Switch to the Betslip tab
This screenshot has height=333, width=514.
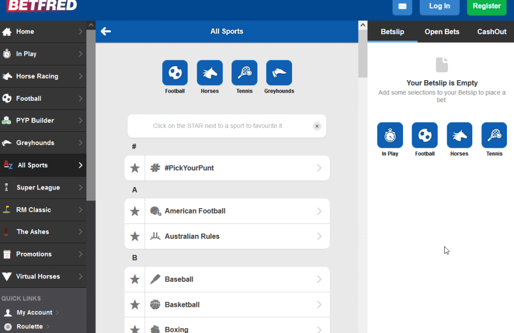click(x=392, y=32)
